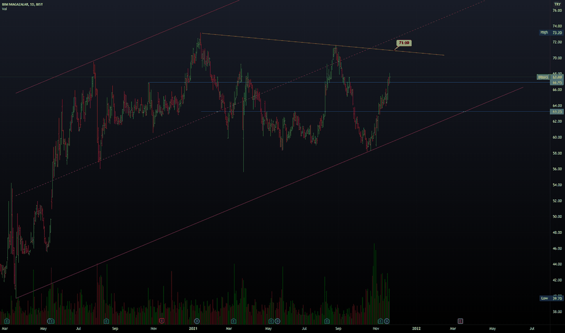Select the blue horizontal line at 63.25

tap(376, 111)
